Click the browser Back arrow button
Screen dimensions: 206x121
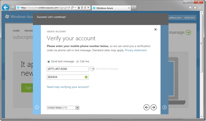pos(5,7)
